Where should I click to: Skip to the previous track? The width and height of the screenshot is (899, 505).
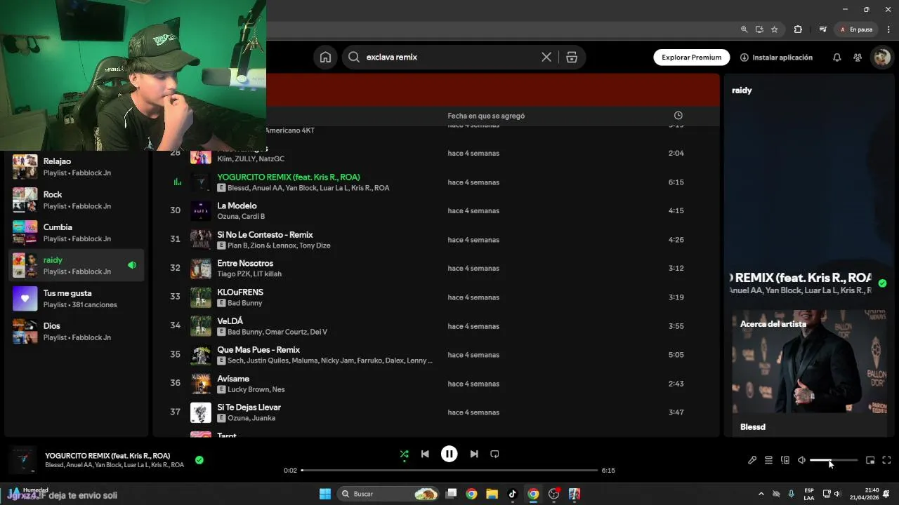(x=425, y=454)
